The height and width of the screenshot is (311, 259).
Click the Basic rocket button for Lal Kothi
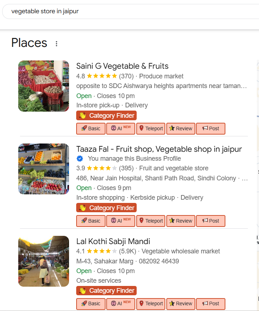(x=91, y=303)
